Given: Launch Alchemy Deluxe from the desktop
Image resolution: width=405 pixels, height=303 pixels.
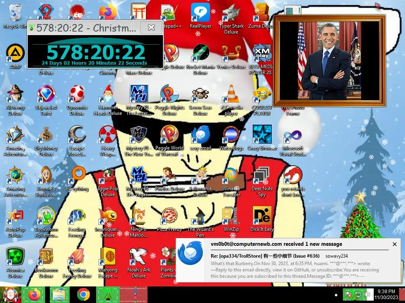Looking at the screenshot, I should coord(15,94).
